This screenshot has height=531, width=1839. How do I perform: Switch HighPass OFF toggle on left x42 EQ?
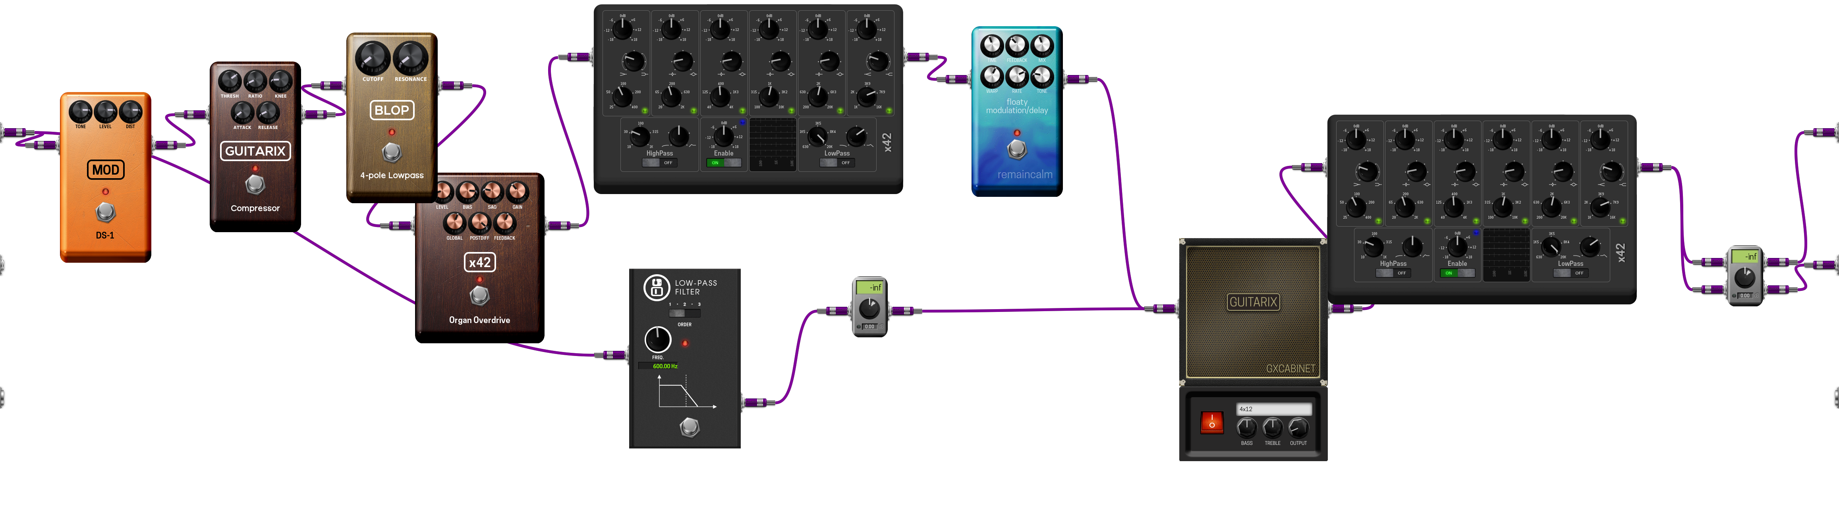(x=660, y=163)
